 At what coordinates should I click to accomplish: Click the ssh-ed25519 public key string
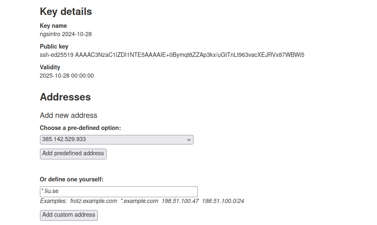pos(172,55)
